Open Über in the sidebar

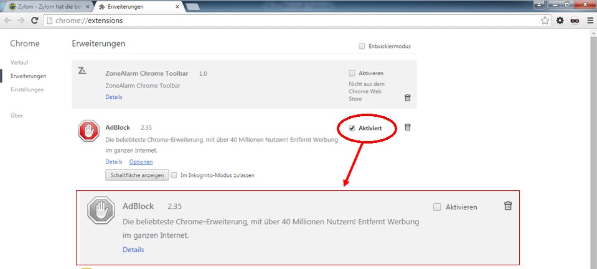17,116
